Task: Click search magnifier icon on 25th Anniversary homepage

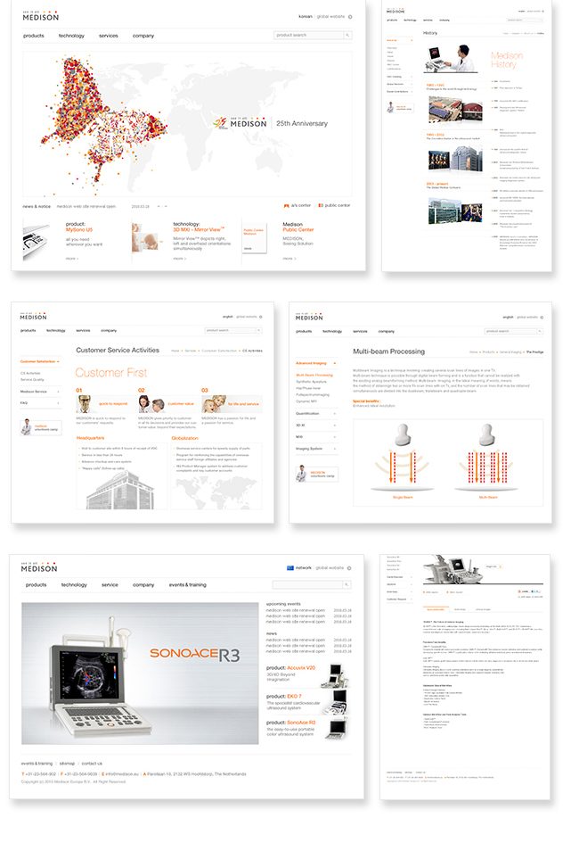Action: 347,36
